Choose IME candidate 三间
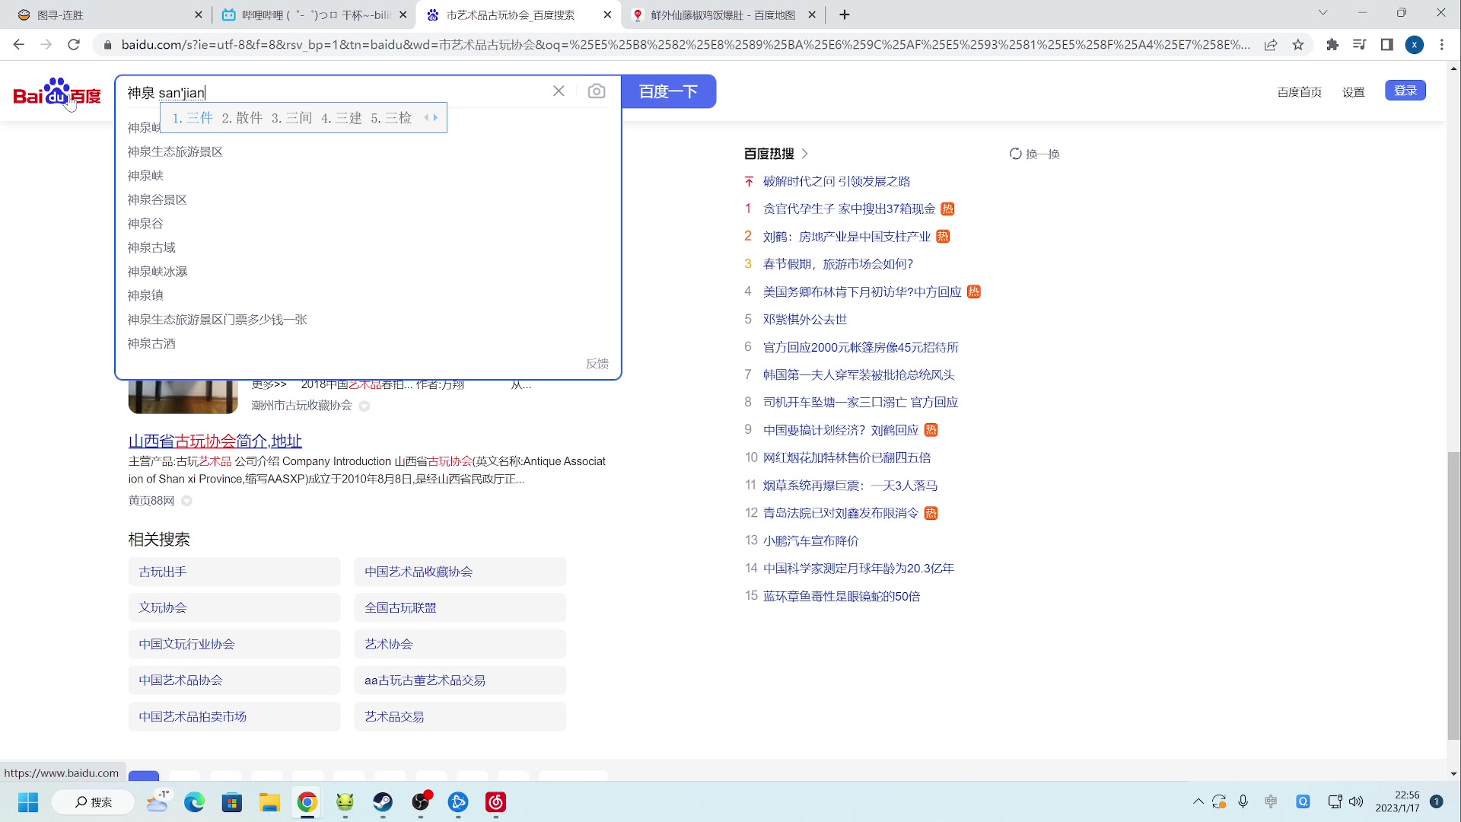 (292, 118)
